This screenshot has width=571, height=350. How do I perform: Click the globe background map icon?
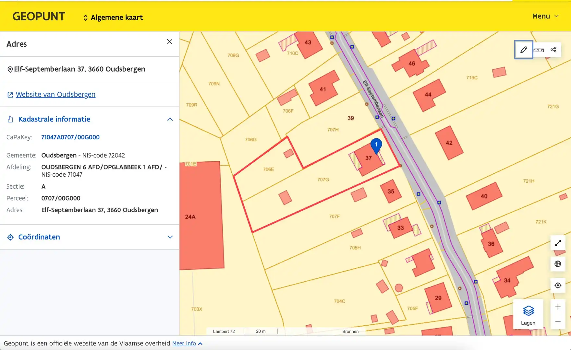click(558, 264)
